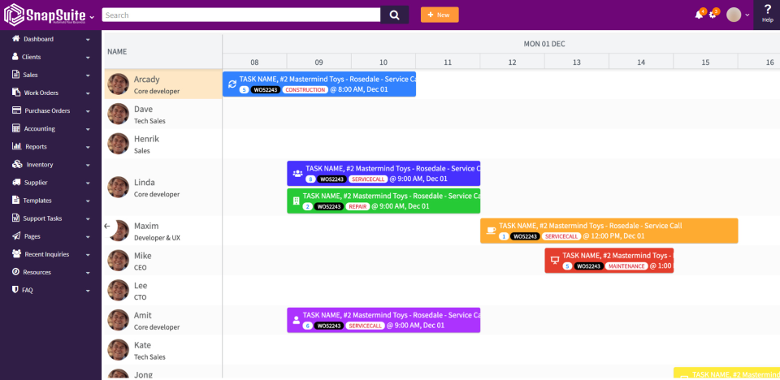Open the Support Tasks menu item
The width and height of the screenshot is (780, 380).
(50, 218)
